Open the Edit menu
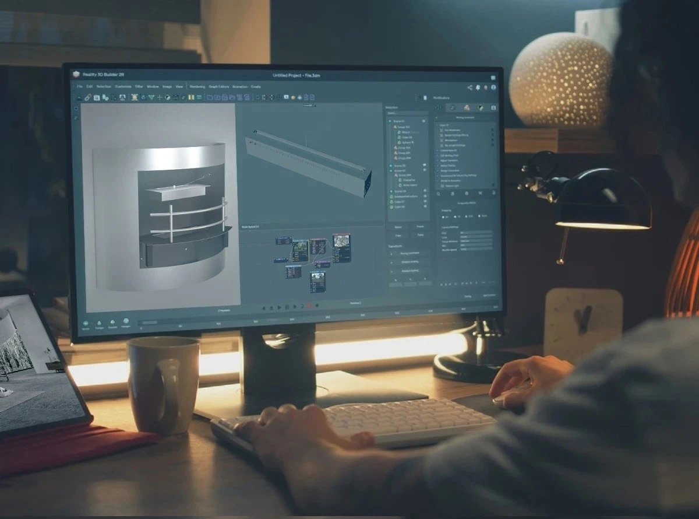This screenshot has width=699, height=519. coord(89,86)
